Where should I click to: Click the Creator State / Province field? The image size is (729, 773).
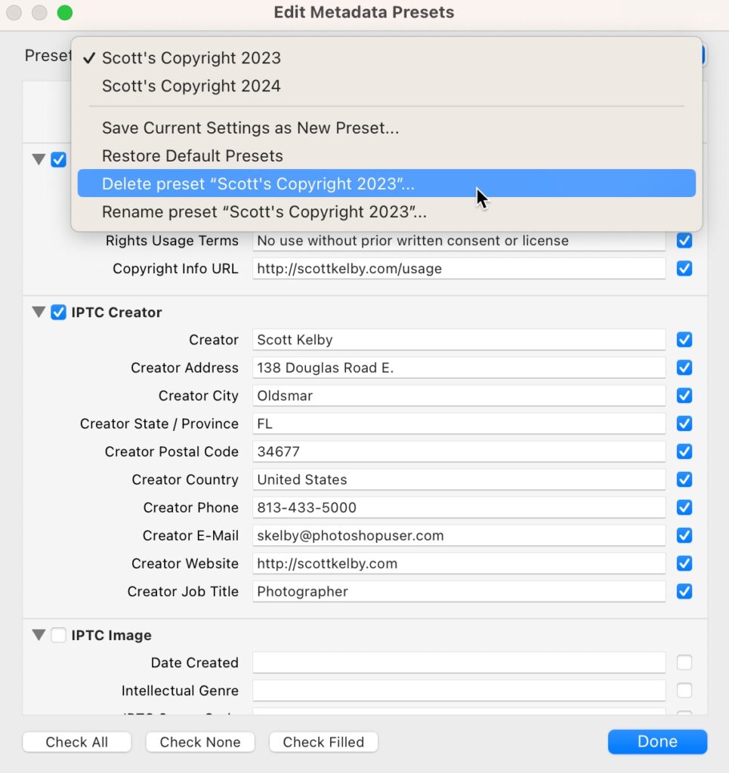click(x=459, y=423)
